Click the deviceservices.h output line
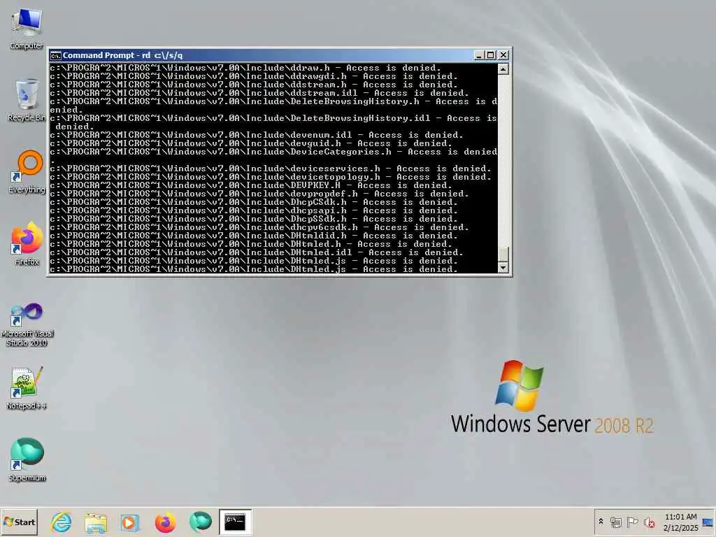Viewport: 716px width, 537px height. (271, 169)
